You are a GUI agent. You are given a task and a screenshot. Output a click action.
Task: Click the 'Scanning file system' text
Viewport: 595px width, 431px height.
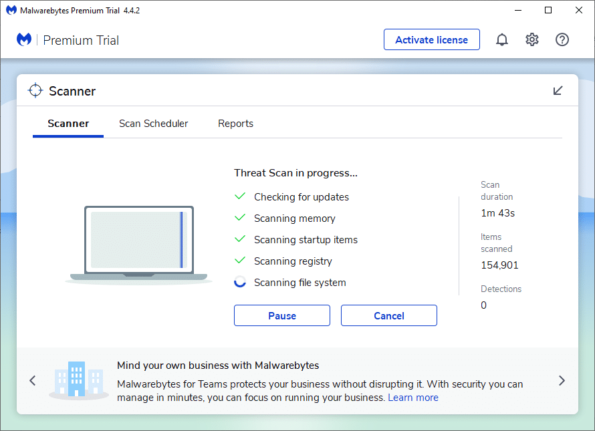pos(300,283)
